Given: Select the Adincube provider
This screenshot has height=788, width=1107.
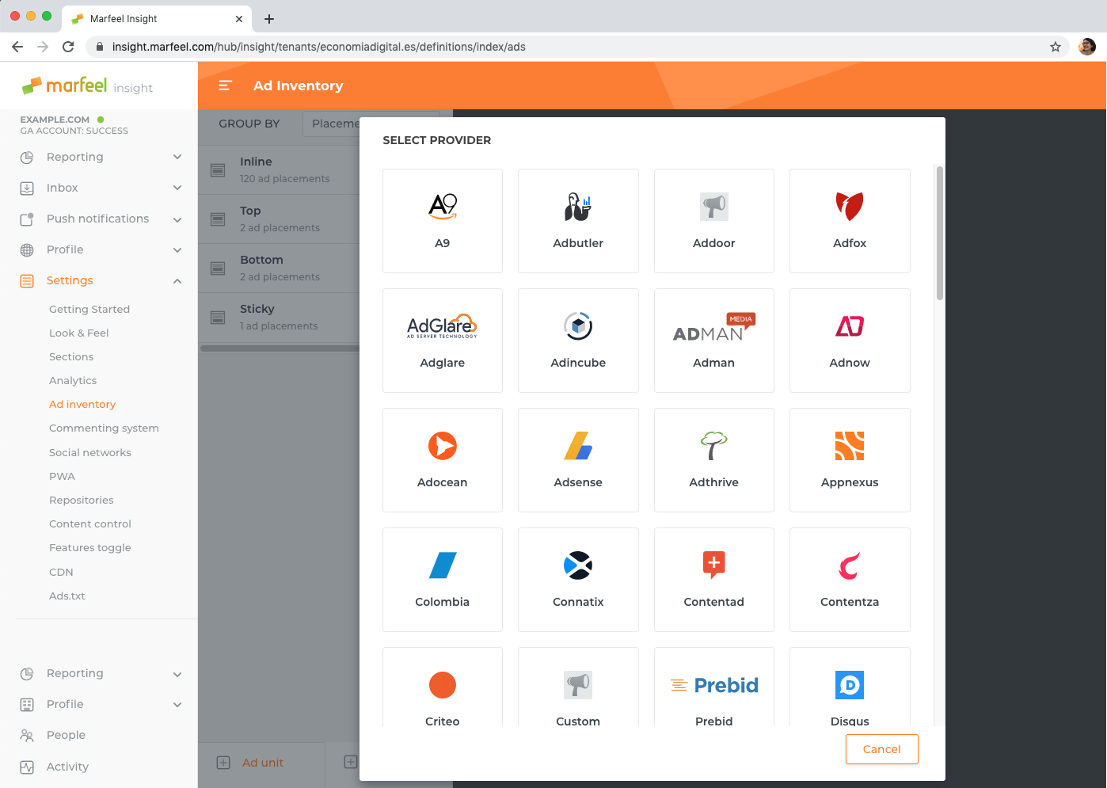Looking at the screenshot, I should point(578,341).
